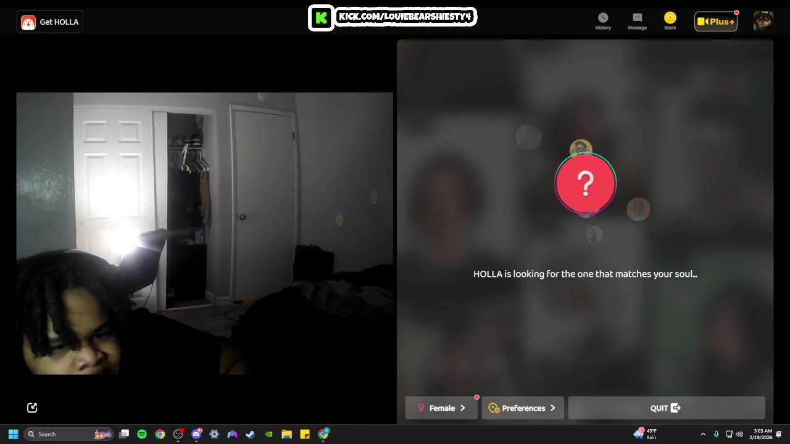Click the Get HOLLA button
790x444 pixels.
coord(50,22)
